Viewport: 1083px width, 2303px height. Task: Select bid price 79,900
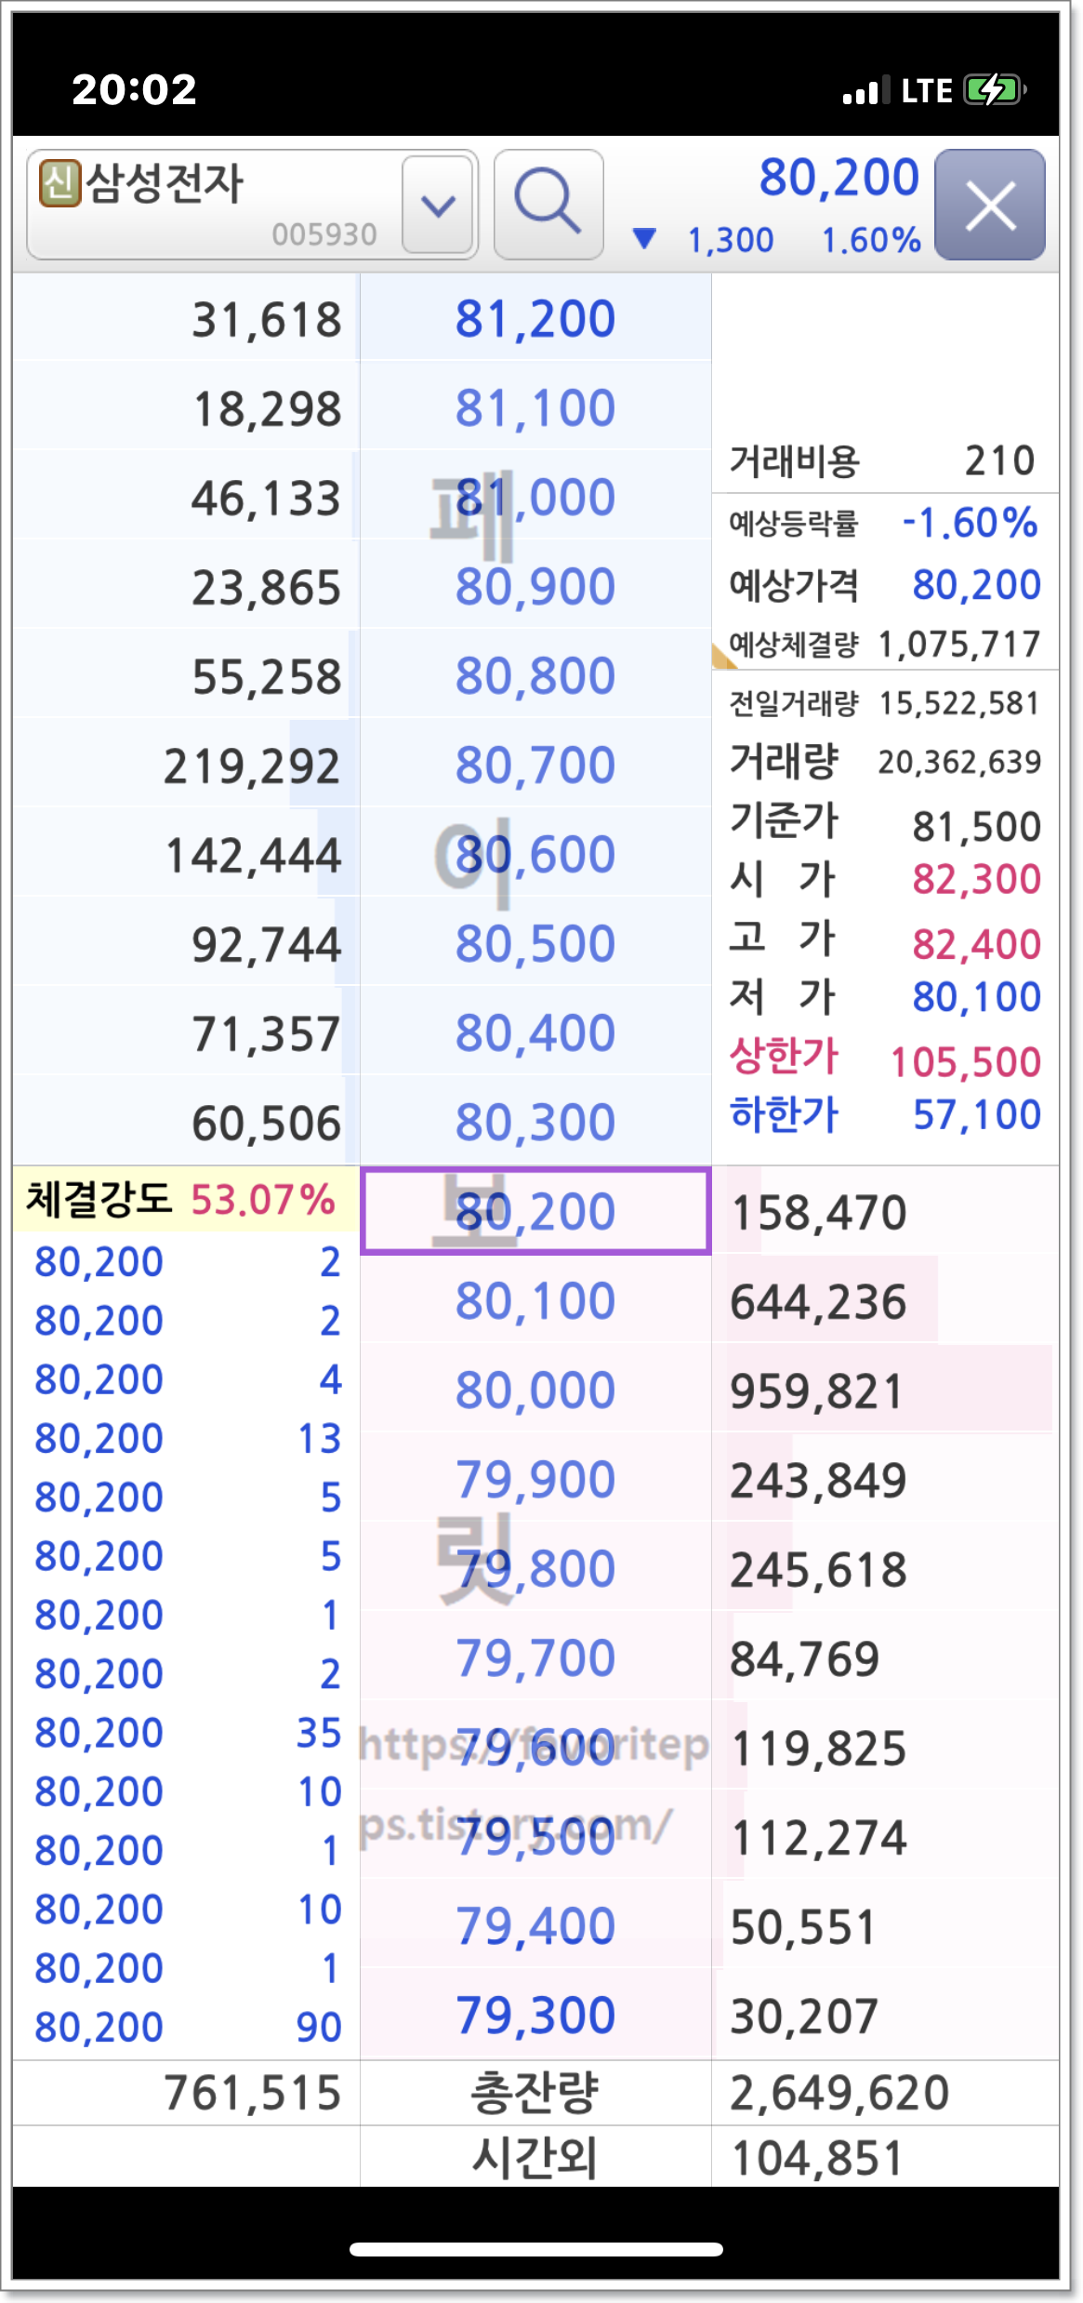coord(535,1480)
